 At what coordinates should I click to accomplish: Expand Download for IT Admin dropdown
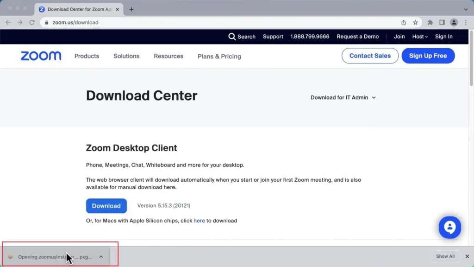(343, 97)
